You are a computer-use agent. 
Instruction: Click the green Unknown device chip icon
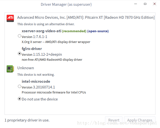click(10, 69)
